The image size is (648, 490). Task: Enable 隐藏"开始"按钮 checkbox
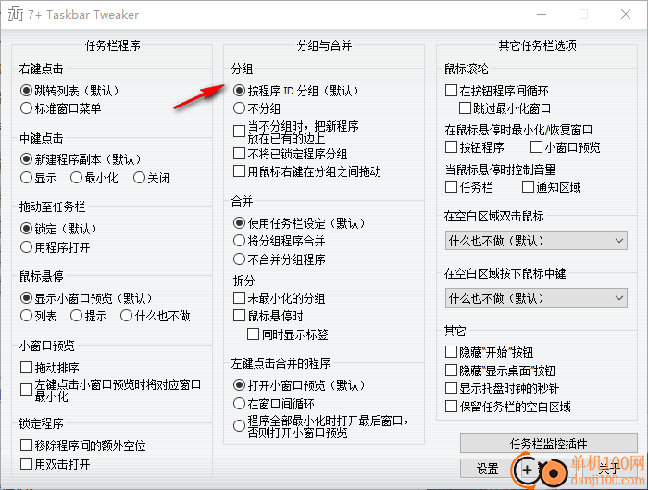[x=452, y=352]
